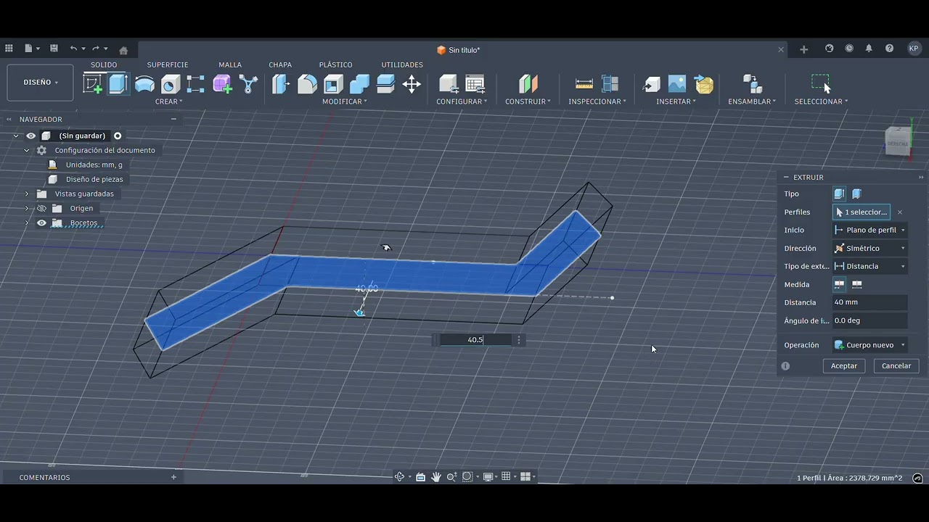This screenshot has width=929, height=522.
Task: Open the Operación Cuerpo nuevo dropdown
Action: click(x=869, y=345)
